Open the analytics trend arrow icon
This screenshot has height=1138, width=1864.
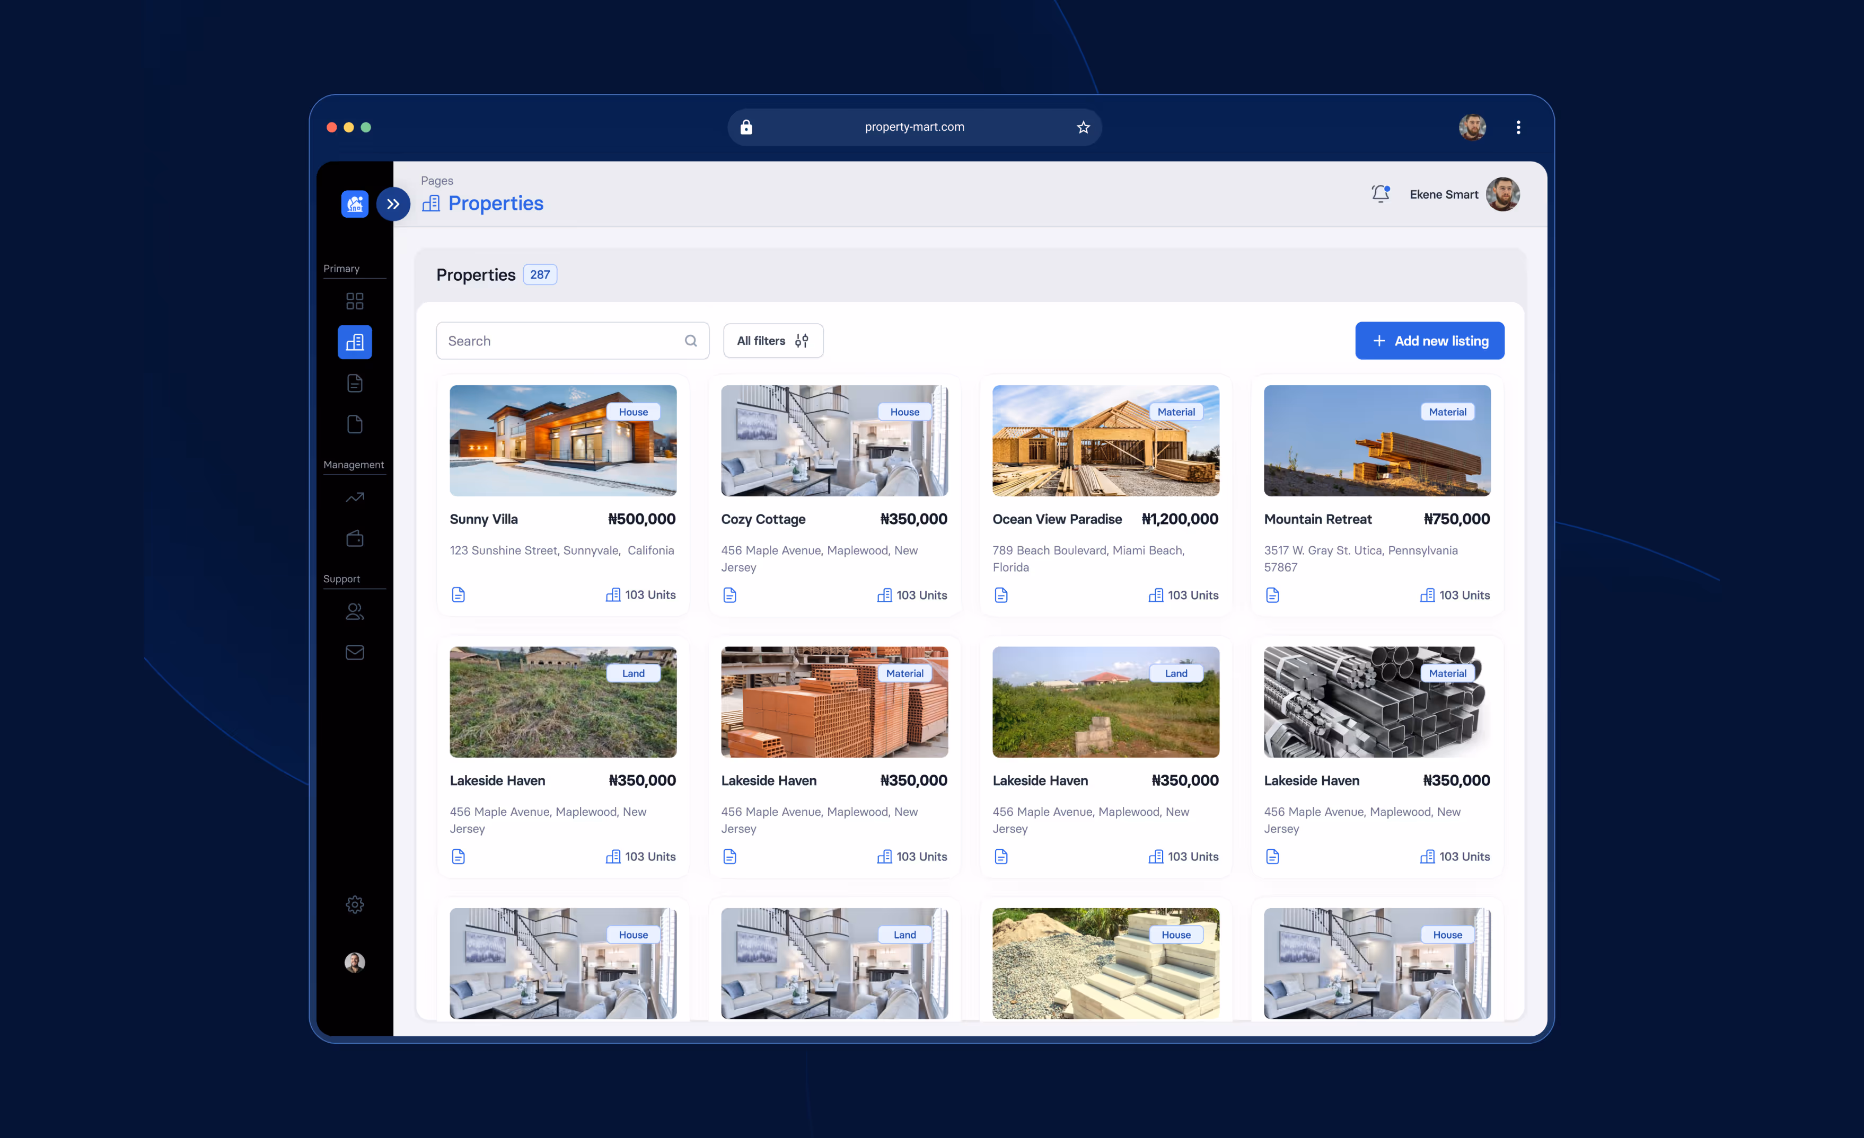click(354, 497)
